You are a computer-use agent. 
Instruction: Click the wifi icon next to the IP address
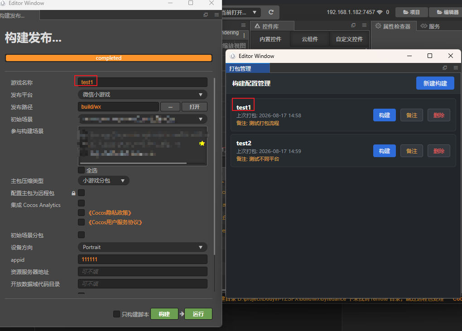click(380, 12)
